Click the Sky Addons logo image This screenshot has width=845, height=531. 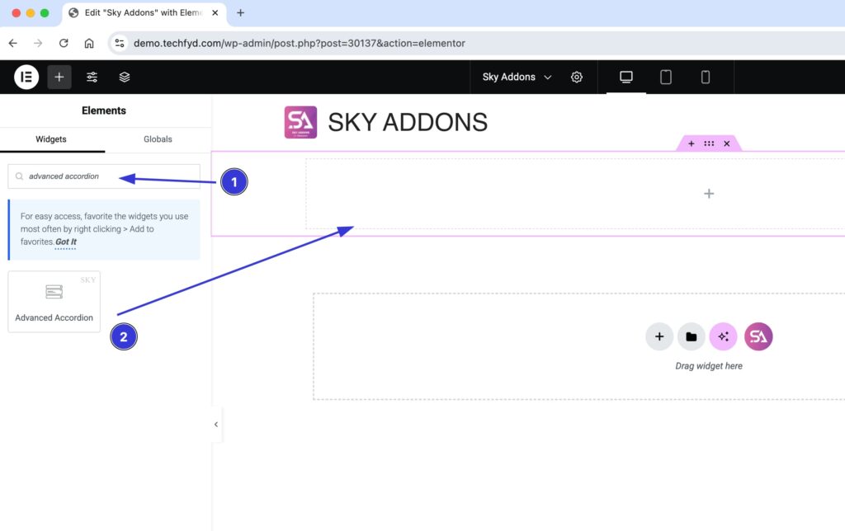pos(300,122)
